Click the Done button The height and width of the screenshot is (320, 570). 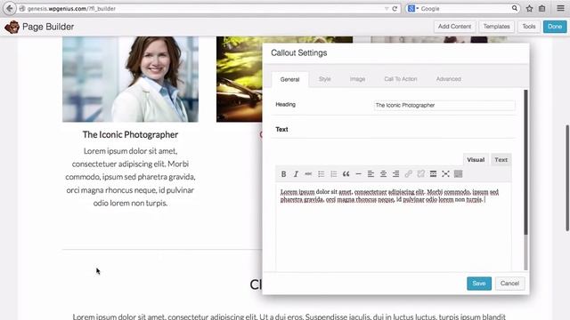pos(555,27)
